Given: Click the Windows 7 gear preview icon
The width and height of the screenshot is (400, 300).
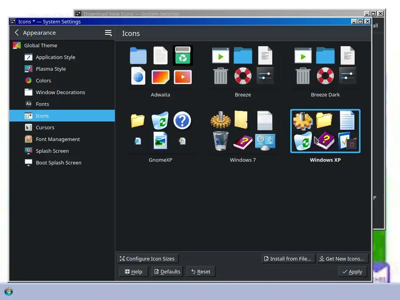Looking at the screenshot, I should pyautogui.click(x=221, y=120).
